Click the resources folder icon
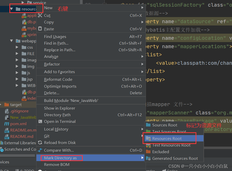The image size is (232, 171). tap(18, 9)
